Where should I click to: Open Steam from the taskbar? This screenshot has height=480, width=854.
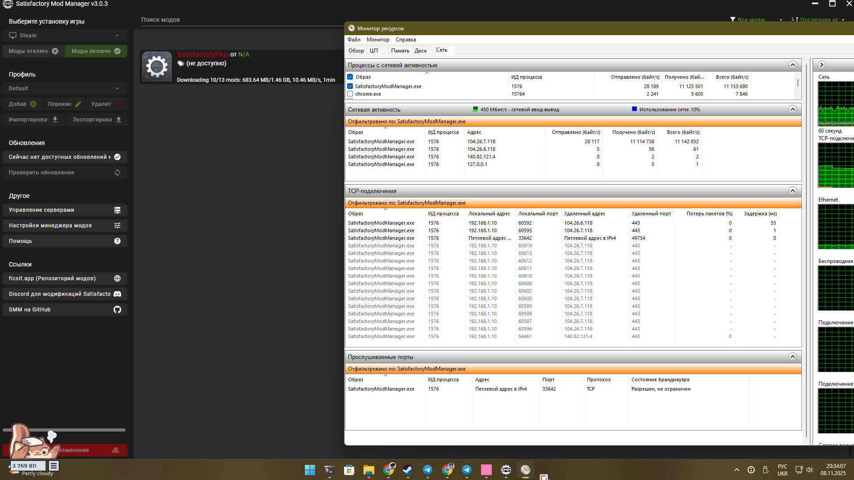tap(407, 470)
